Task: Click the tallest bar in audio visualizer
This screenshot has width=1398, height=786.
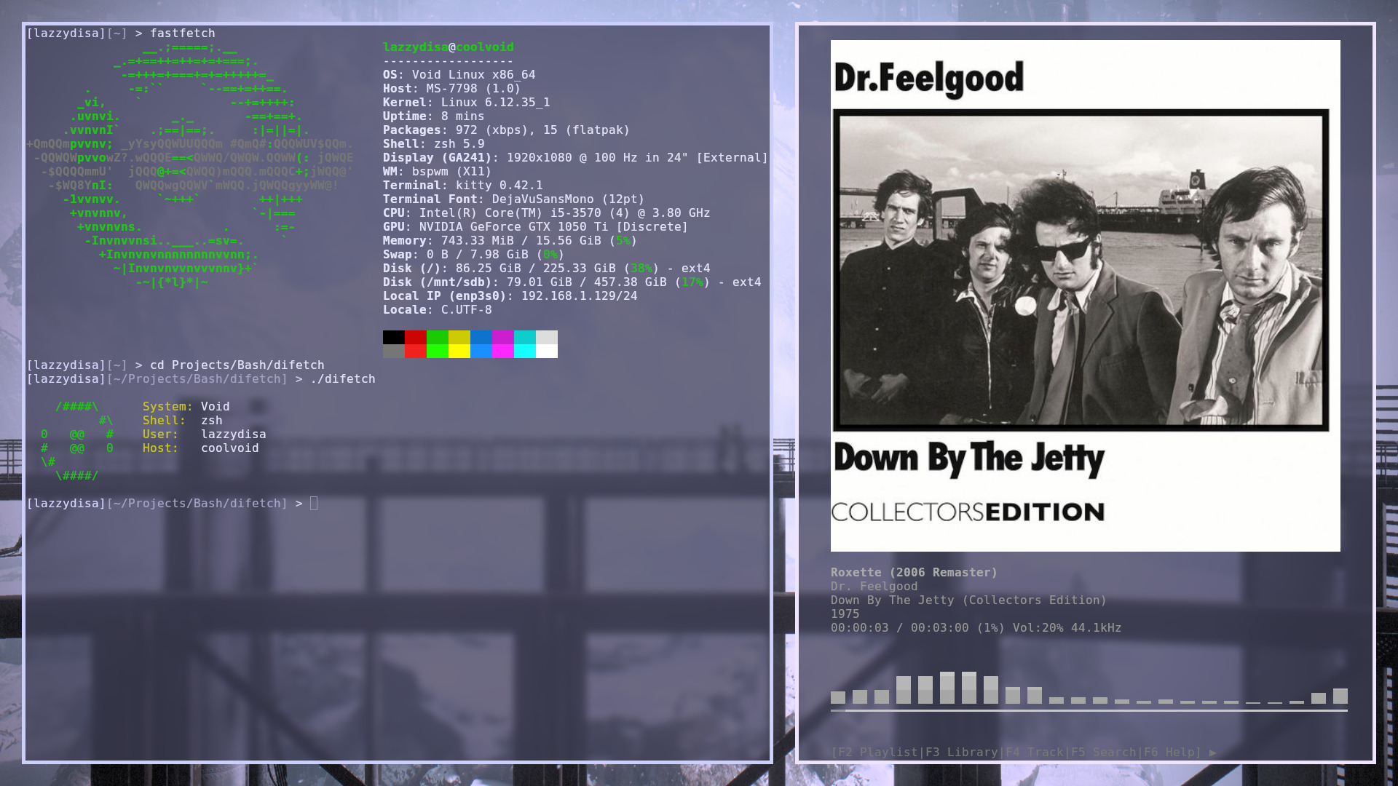Action: pos(947,688)
